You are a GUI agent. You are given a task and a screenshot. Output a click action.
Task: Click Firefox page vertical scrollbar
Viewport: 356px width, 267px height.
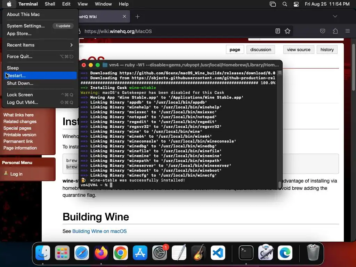(354, 67)
